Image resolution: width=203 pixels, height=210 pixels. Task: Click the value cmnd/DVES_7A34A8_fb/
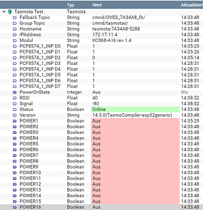click(119, 17)
